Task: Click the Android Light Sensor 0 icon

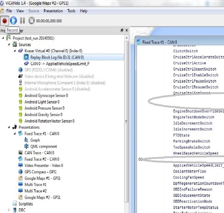Action: (x=20, y=102)
